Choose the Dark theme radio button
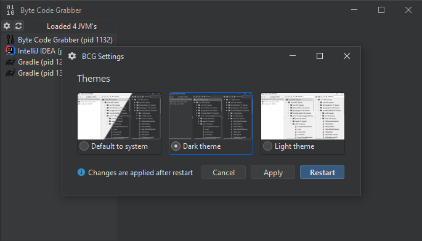 pyautogui.click(x=176, y=146)
